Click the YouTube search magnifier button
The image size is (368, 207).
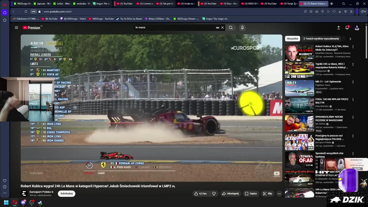click(231, 28)
